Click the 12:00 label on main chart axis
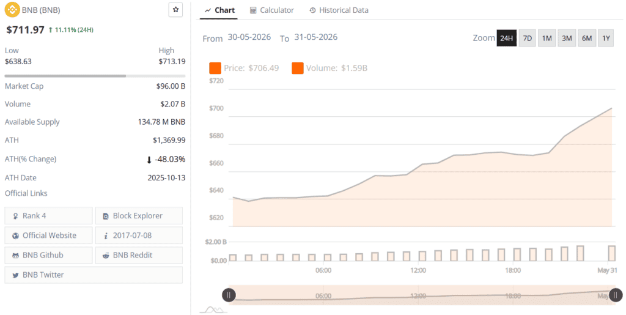 coord(418,271)
